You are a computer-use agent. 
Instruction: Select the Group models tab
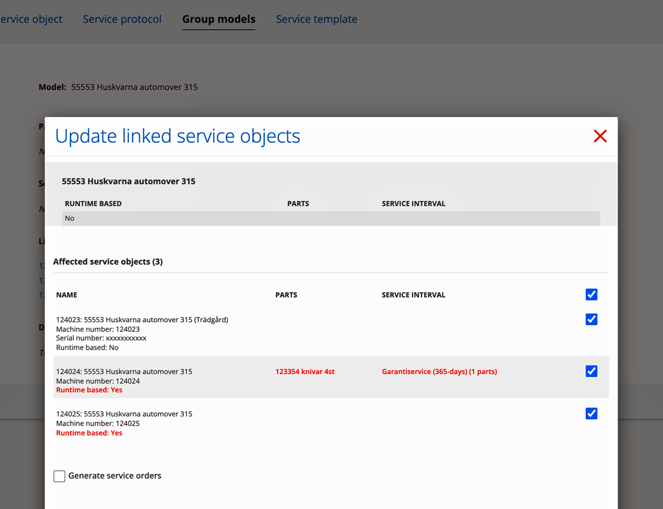219,19
